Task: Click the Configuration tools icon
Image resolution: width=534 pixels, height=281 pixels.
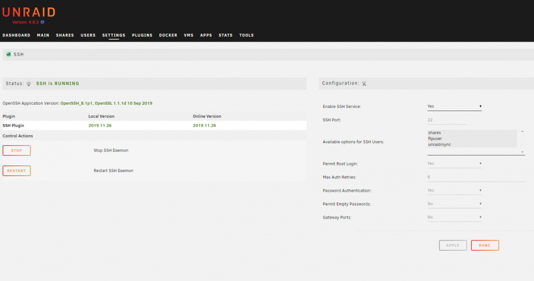Action: [364, 83]
